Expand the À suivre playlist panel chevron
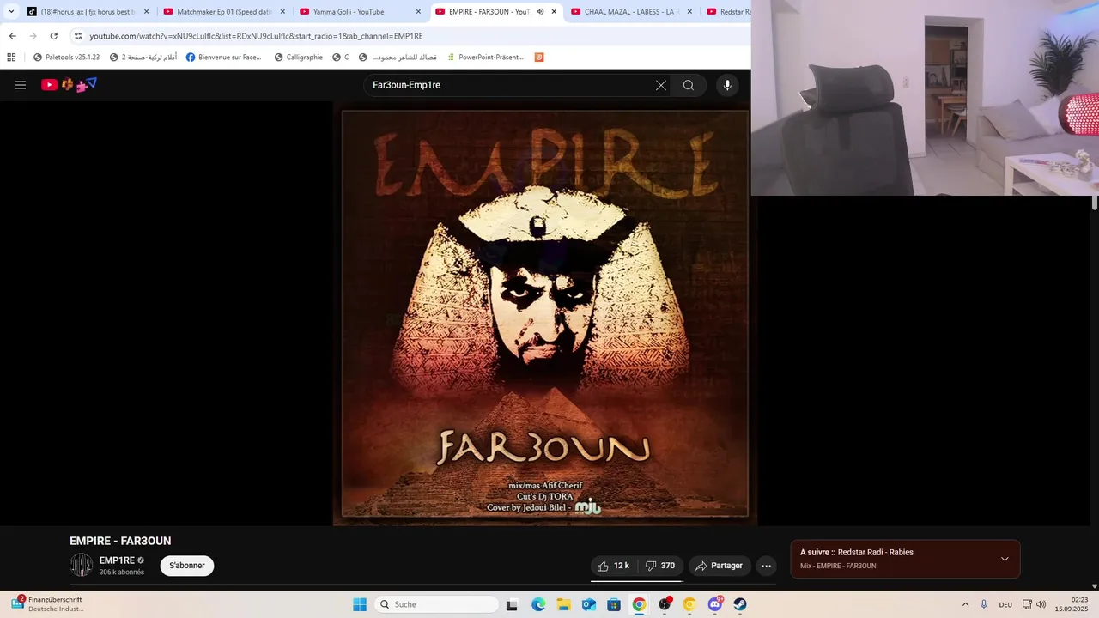This screenshot has height=618, width=1099. [x=1005, y=559]
